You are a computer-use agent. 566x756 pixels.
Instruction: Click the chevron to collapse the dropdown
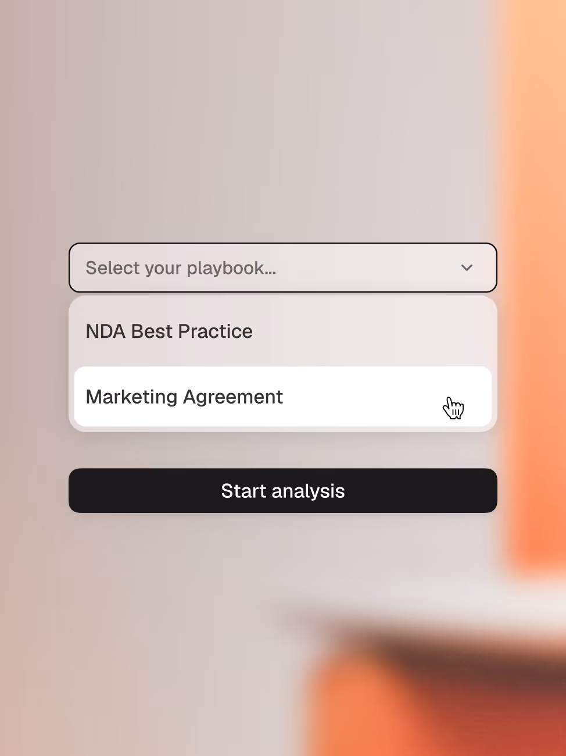coord(467,268)
